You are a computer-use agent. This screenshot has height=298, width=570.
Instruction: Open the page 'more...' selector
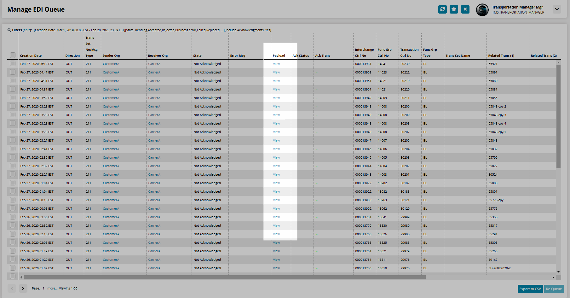pos(52,289)
